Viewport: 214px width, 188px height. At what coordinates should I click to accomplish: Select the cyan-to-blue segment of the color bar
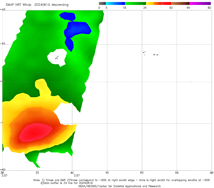[115, 3]
